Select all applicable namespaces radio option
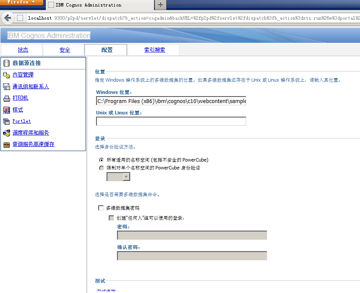The height and width of the screenshot is (293, 360). 101,160
